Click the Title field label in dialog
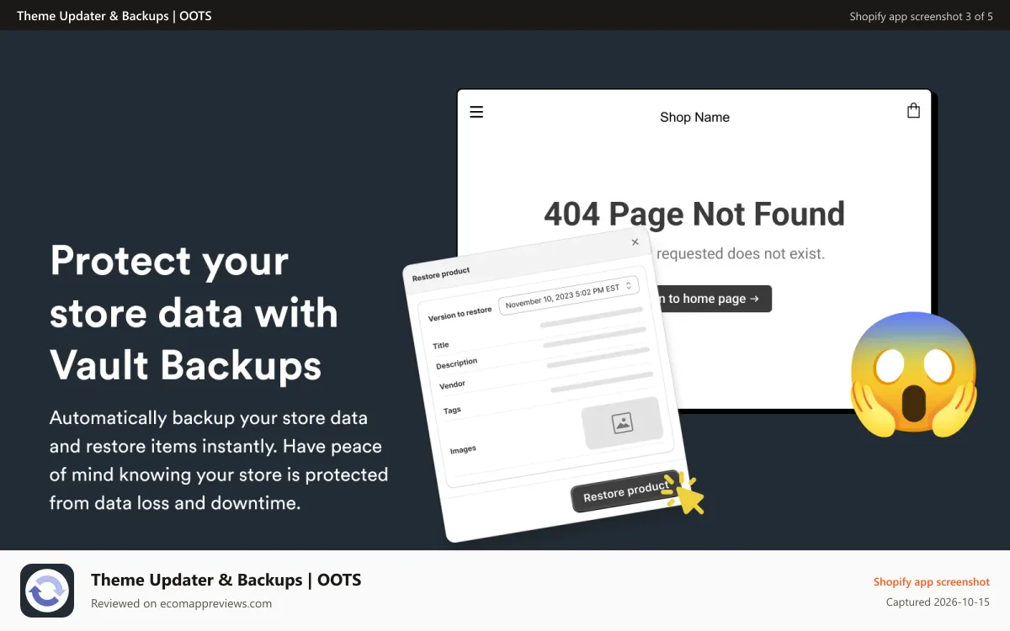Image resolution: width=1010 pixels, height=631 pixels. 441,345
